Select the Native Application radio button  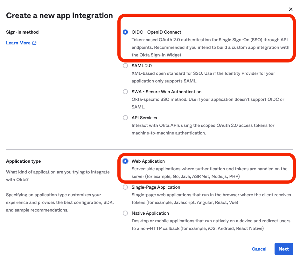[125, 213]
